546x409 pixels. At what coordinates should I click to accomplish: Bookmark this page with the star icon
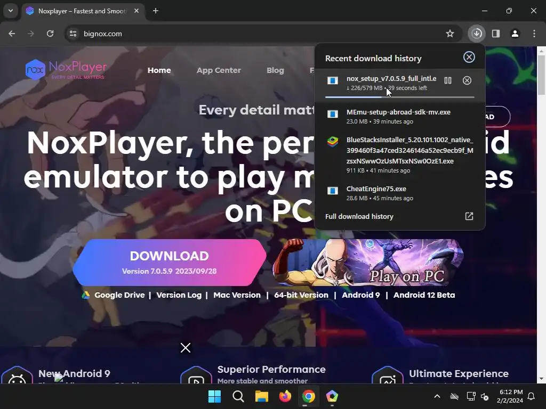tap(450, 34)
